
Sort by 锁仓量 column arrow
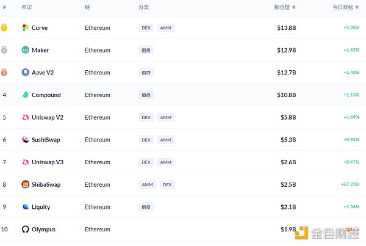[x=294, y=7]
